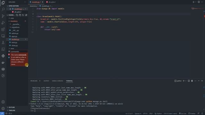Click the new file name input containing commands.
Viewport: 205px width, 115px height.
pyautogui.click(x=19, y=52)
